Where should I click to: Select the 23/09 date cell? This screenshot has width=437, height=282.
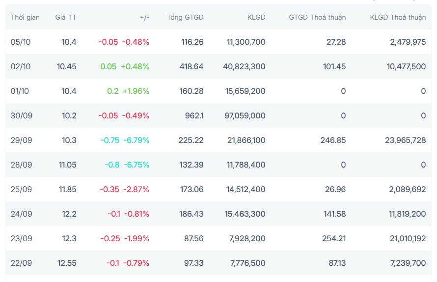(x=22, y=238)
